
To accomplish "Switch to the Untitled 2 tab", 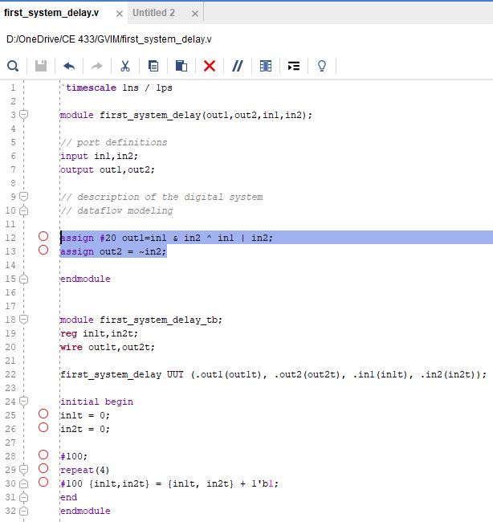I will (x=153, y=13).
